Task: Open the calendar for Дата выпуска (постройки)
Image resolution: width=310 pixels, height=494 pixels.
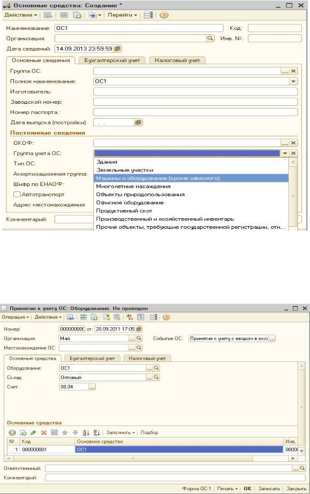Action: (138, 122)
